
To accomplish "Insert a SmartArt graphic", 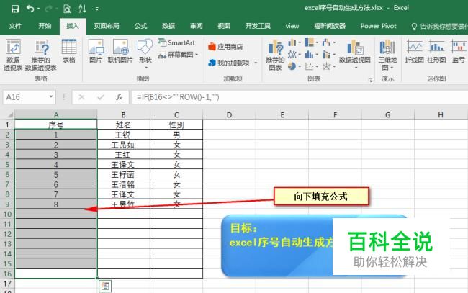I will point(176,43).
